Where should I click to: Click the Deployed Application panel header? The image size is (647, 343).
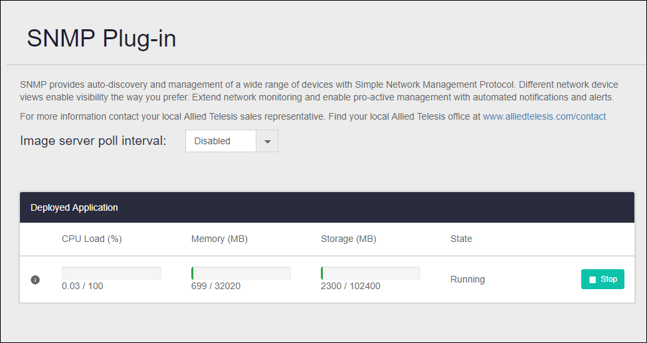pyautogui.click(x=74, y=207)
